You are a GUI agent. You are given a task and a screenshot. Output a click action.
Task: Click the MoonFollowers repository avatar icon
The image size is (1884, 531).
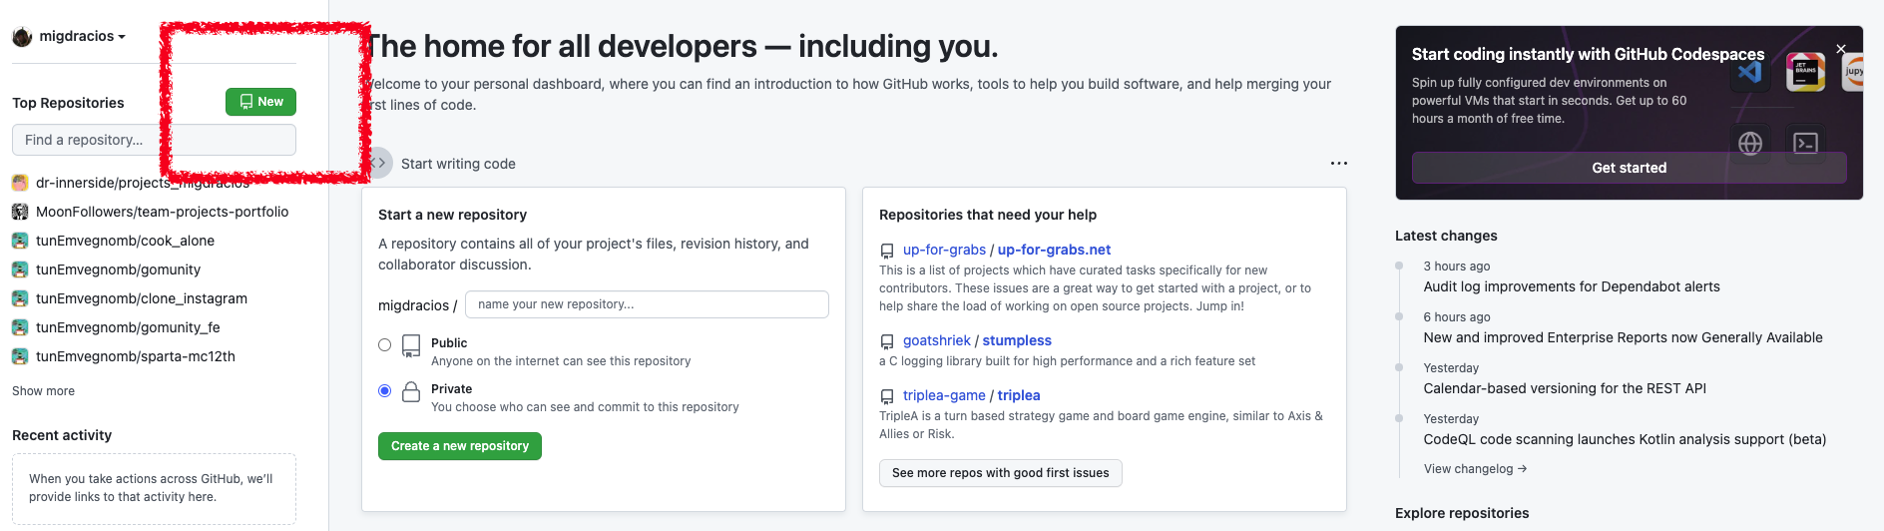20,212
